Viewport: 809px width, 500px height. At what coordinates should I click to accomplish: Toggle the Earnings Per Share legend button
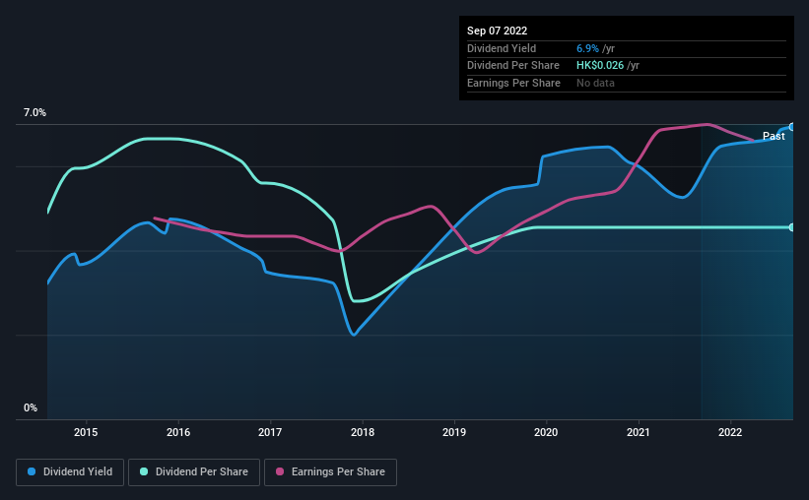pyautogui.click(x=330, y=472)
